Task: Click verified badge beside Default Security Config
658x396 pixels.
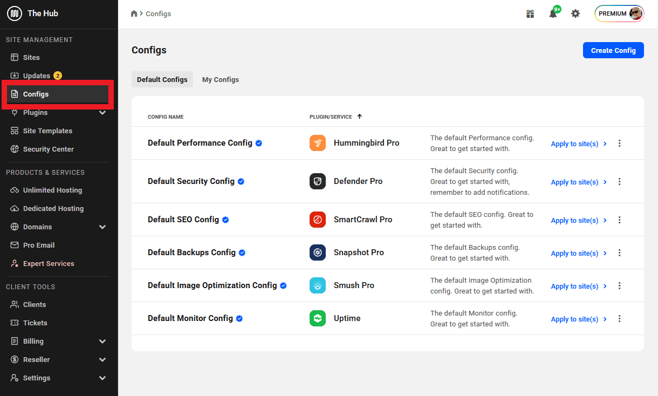Action: (241, 182)
